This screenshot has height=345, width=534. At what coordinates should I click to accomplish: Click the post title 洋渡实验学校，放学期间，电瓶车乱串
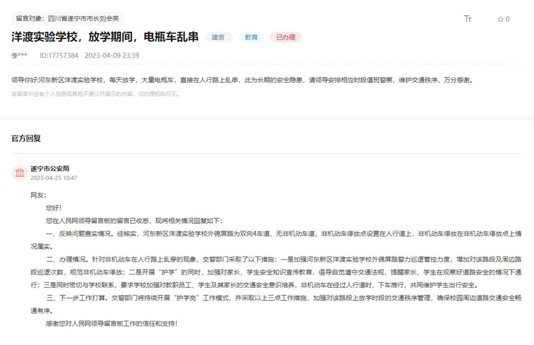[x=104, y=37]
